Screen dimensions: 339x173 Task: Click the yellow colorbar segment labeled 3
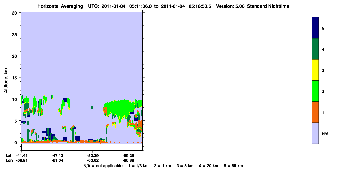pos(315,70)
